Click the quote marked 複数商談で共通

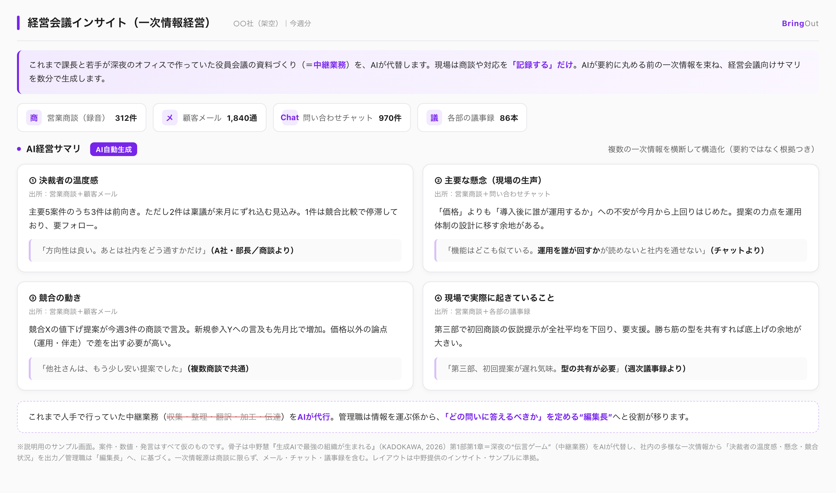pos(215,369)
